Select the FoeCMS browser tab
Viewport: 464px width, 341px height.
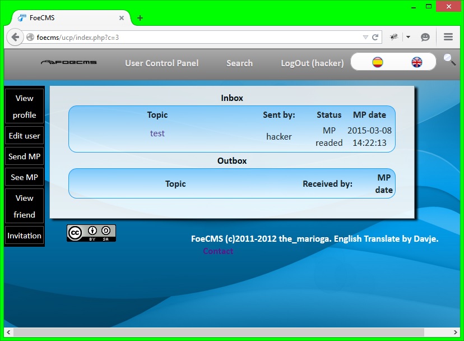click(x=71, y=18)
